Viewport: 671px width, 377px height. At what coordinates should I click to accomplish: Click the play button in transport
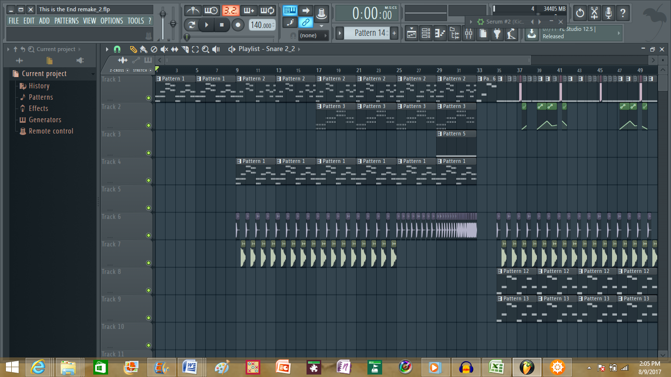point(206,25)
